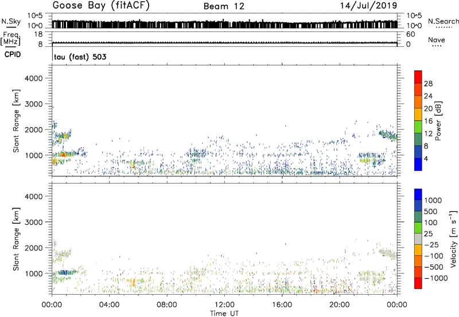Click the 'Goose Bay (fitACF)' title
This screenshot has height=317, width=459.
point(101,5)
